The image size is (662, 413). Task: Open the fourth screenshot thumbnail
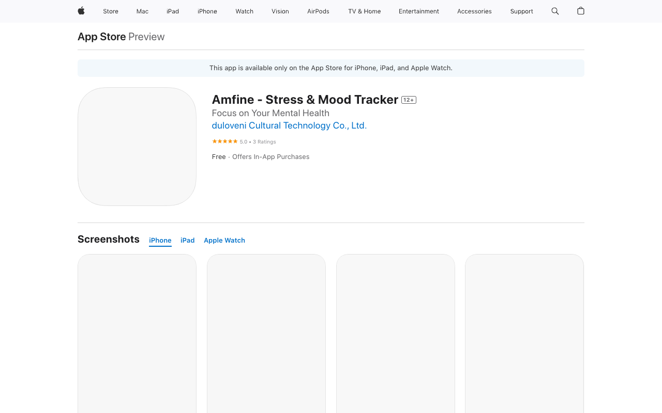(524, 333)
